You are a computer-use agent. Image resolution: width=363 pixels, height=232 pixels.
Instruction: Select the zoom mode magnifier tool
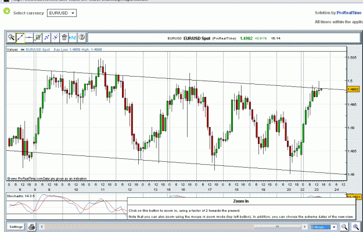11,38
